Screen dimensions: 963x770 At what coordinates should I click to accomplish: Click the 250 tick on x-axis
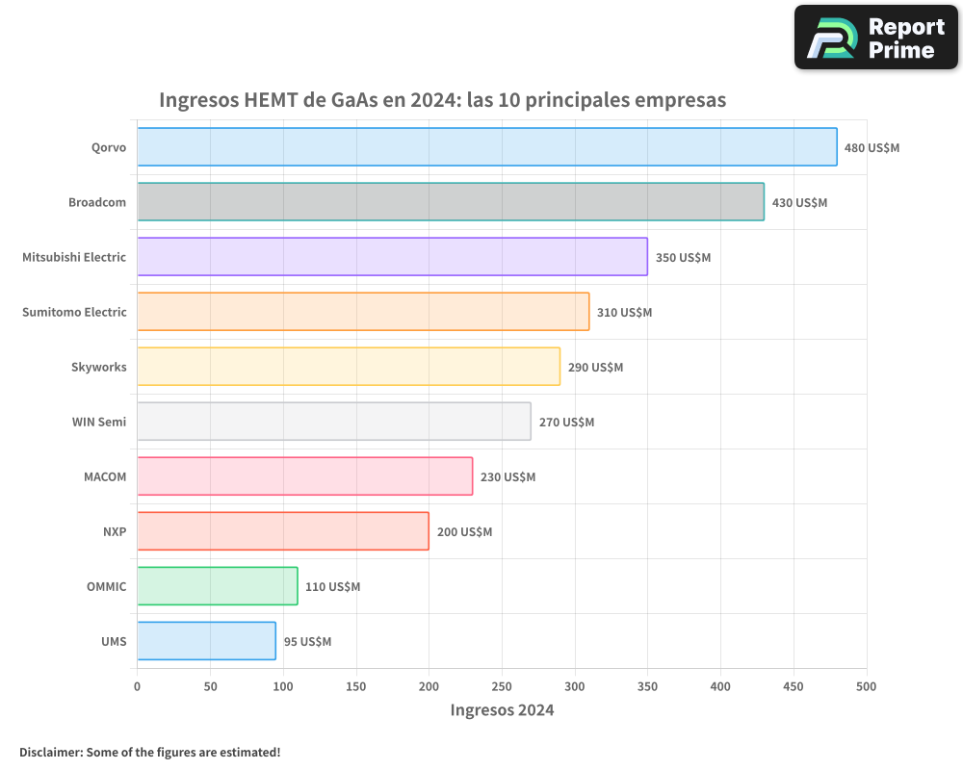pyautogui.click(x=502, y=686)
